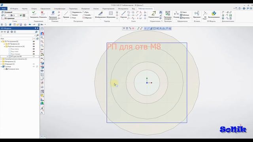
Task: Open the Файл menu tab
Action: coord(4,9)
